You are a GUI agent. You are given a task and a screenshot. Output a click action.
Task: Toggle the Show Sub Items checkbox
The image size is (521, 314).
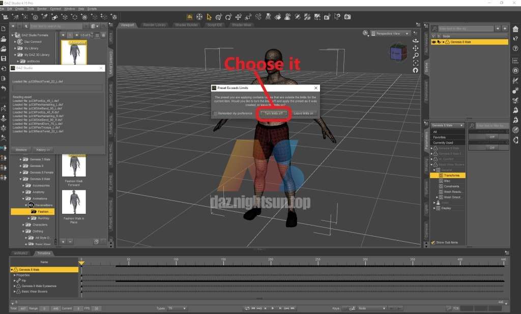pos(433,242)
